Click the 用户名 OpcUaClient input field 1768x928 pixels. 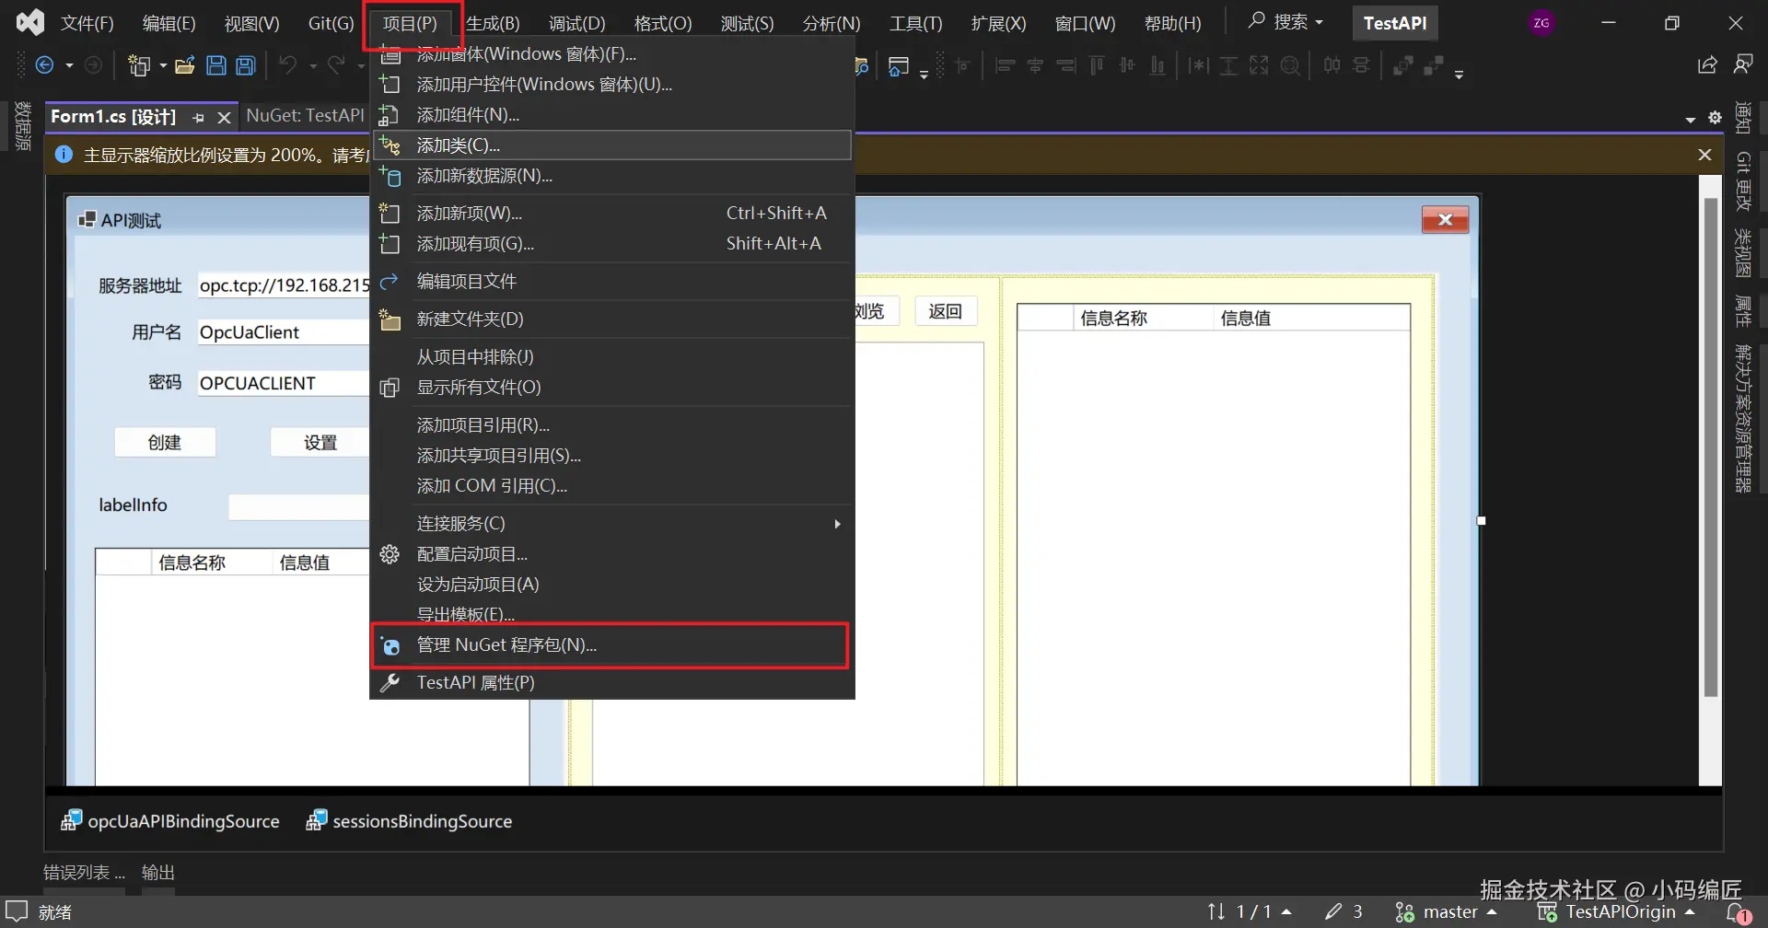click(284, 332)
